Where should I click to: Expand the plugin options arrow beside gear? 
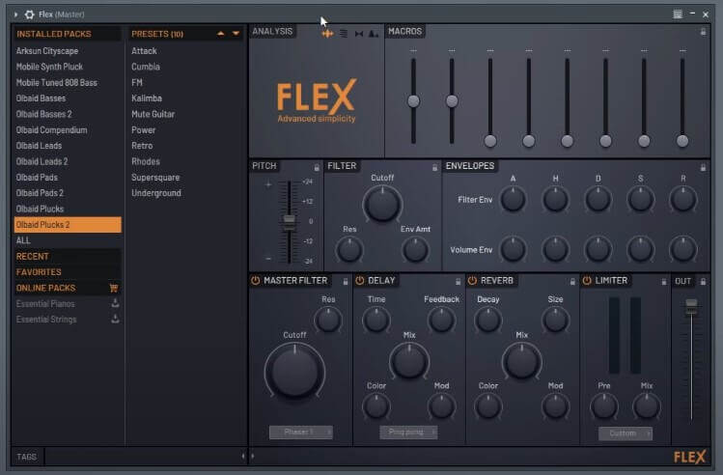point(16,14)
